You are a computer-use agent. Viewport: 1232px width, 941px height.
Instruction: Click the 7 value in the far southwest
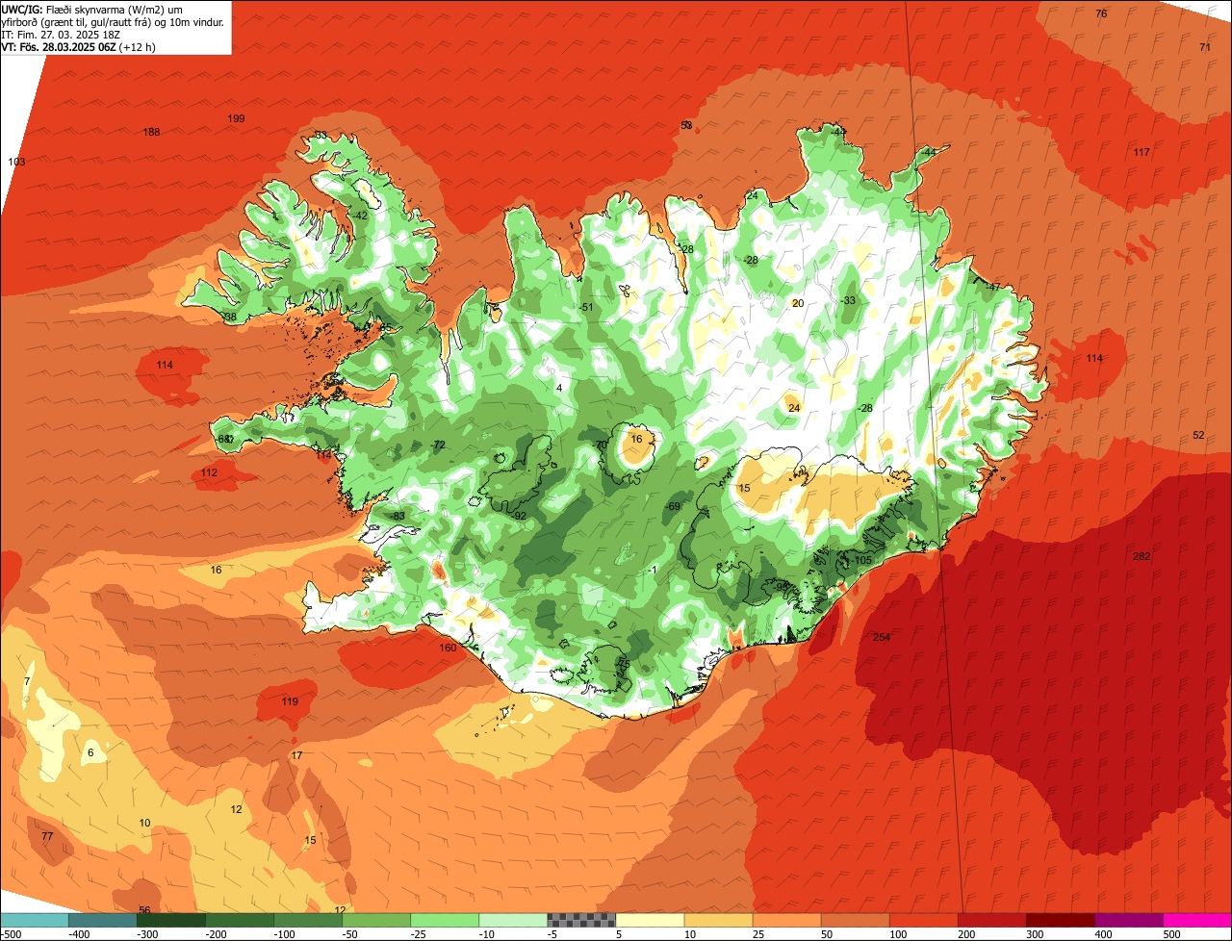pos(27,681)
